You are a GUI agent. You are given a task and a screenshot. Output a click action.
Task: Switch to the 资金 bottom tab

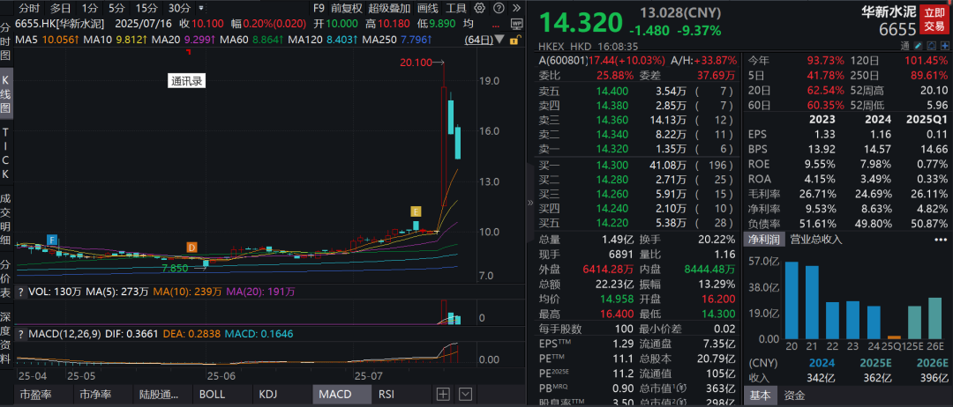(794, 396)
